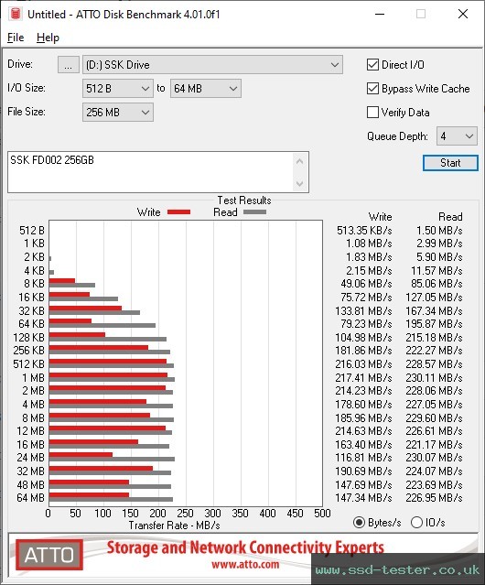Open the File menu

point(16,38)
